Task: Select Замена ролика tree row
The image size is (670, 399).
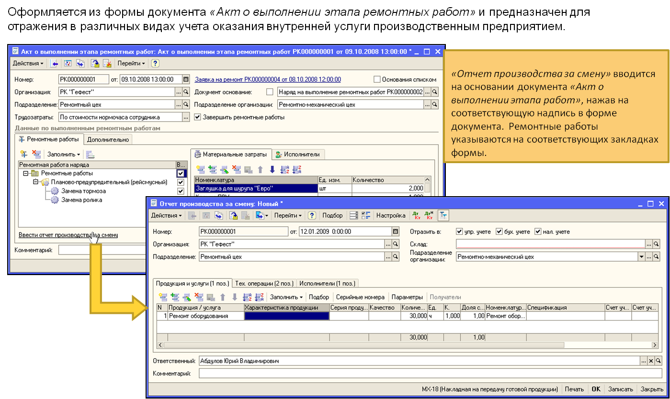Action: [81, 200]
